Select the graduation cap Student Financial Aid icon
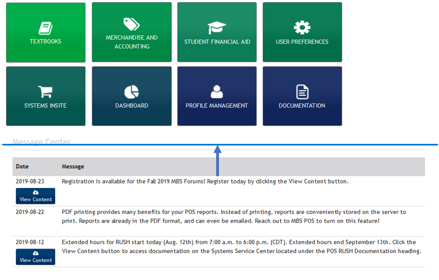Image resolution: width=439 pixels, height=280 pixels. 217,28
